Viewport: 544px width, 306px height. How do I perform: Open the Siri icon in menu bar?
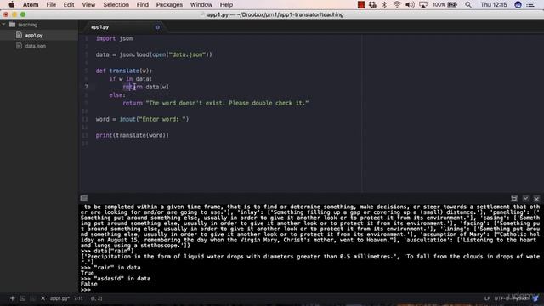[x=518, y=5]
